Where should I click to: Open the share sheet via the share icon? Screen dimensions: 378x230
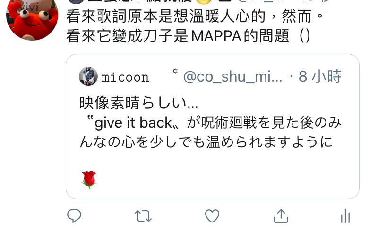pyautogui.click(x=281, y=215)
